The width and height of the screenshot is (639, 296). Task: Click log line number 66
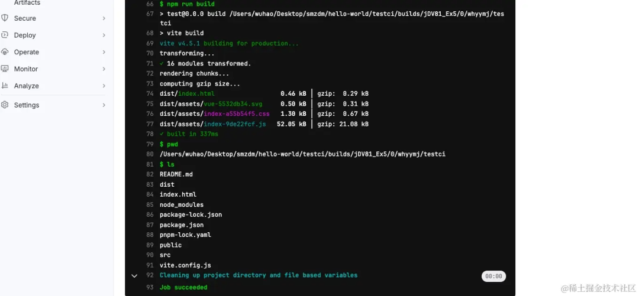(x=150, y=4)
